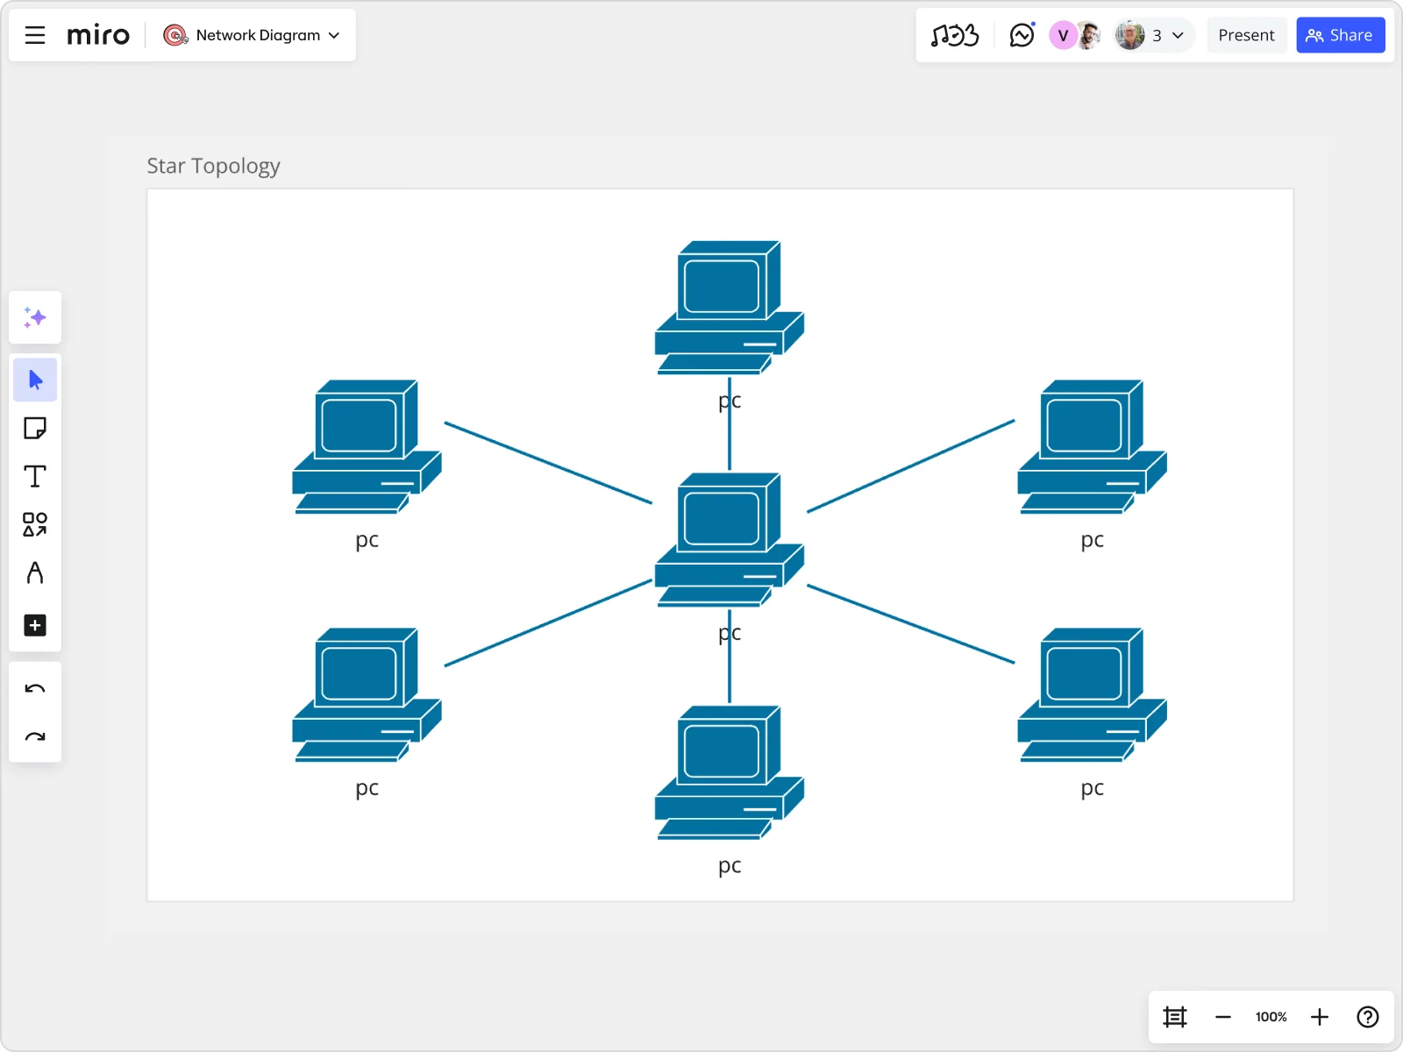Click the Undo arrow
Viewport: 1403px width, 1052px height.
tap(35, 689)
